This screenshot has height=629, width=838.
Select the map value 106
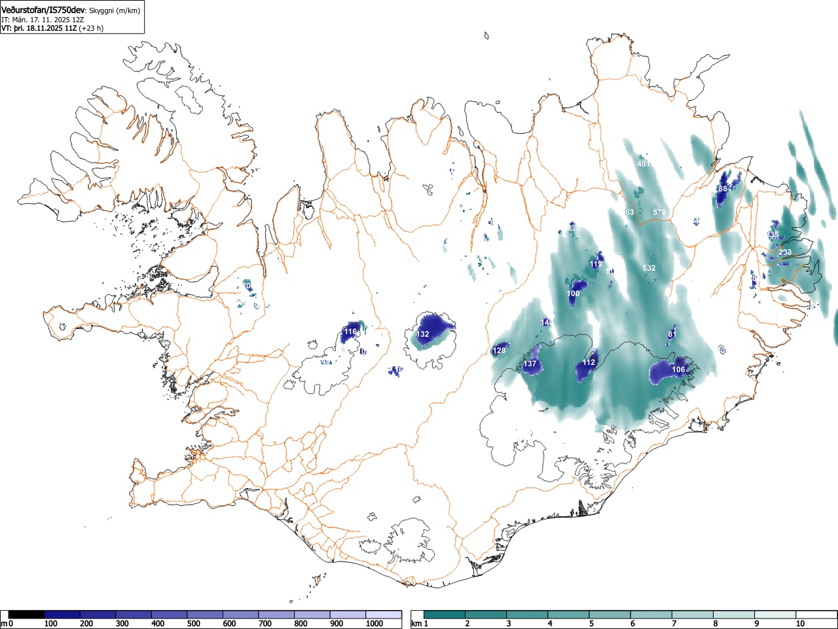(679, 370)
